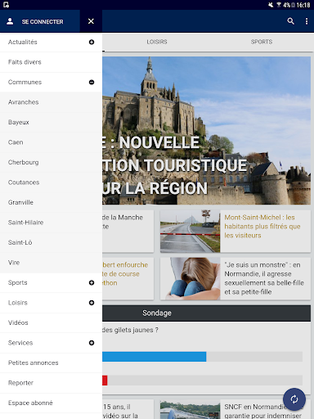Screen dimensions: 314x419
Task: Expand the Sports menu section
Action: point(92,282)
